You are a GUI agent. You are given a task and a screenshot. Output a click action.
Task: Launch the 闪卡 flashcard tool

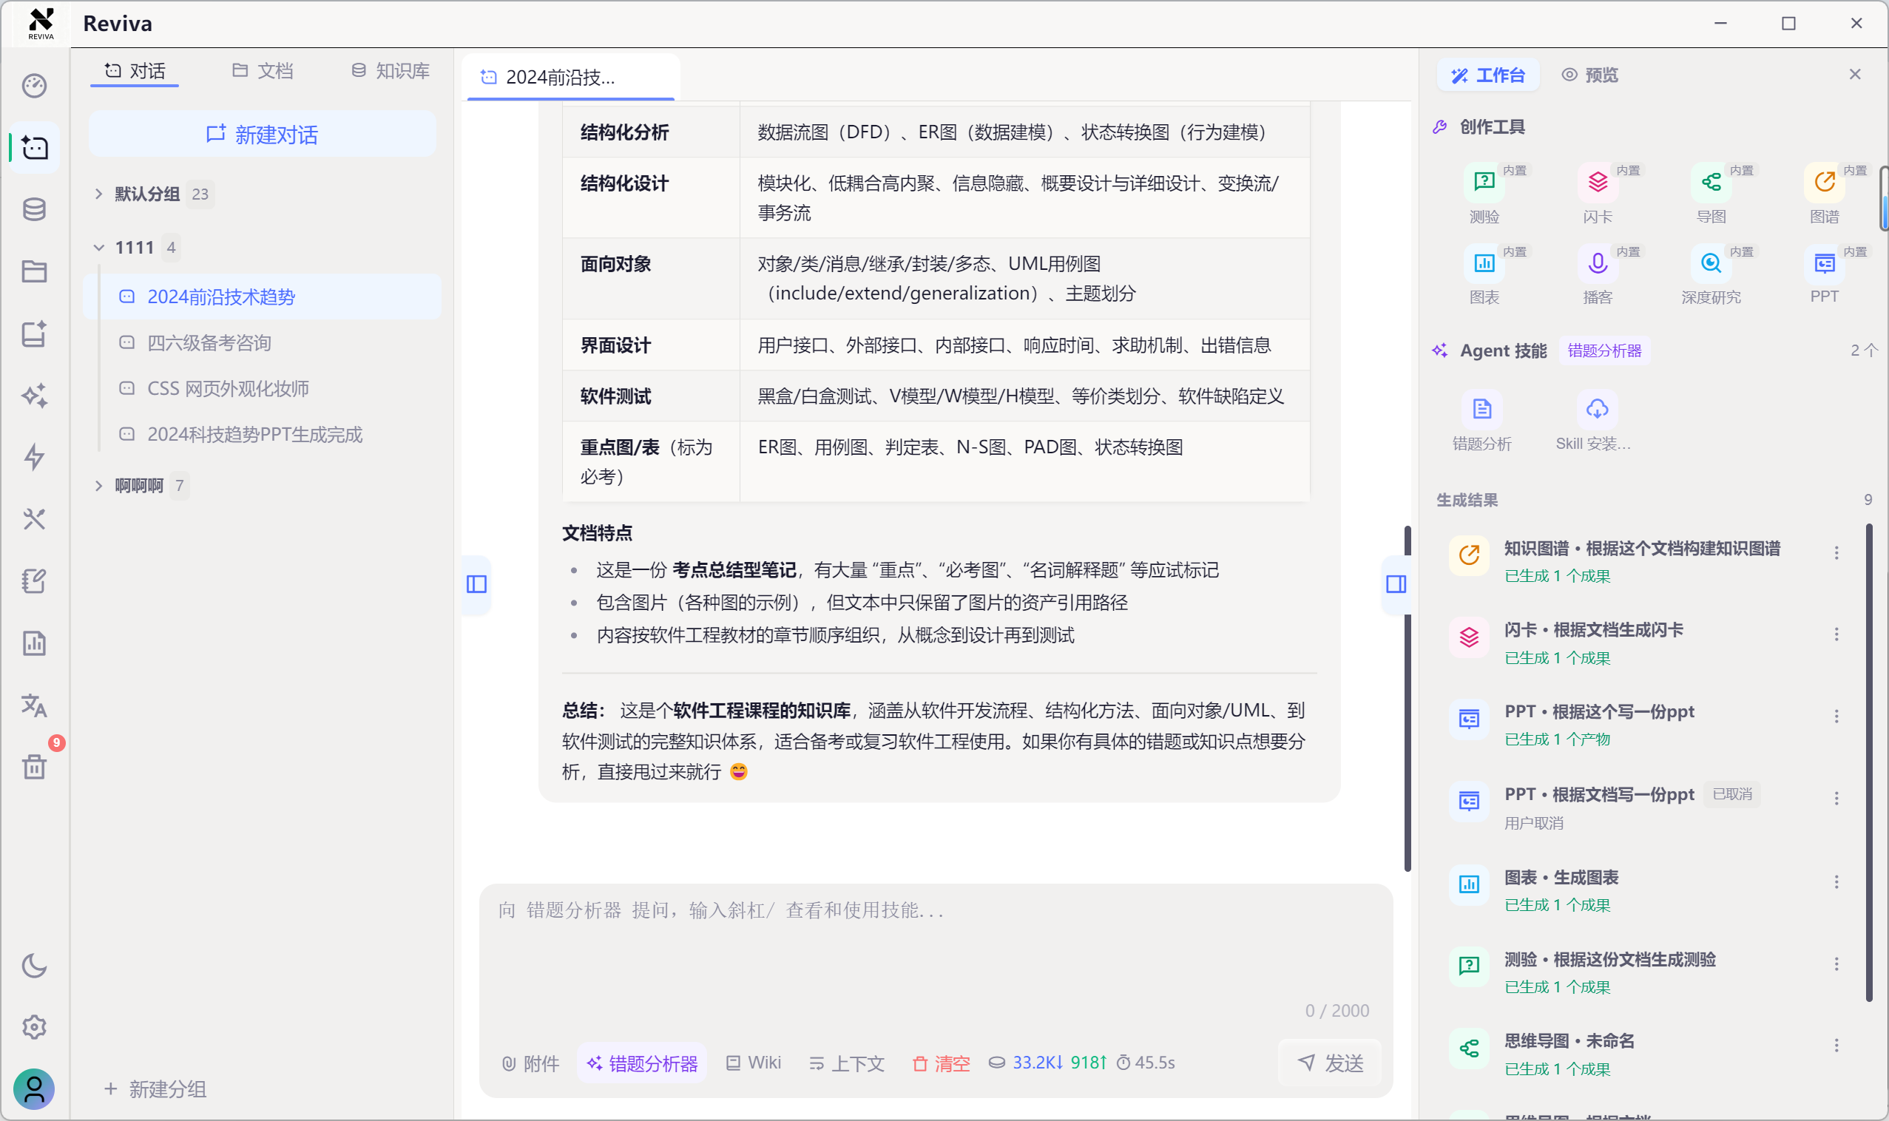pyautogui.click(x=1598, y=194)
